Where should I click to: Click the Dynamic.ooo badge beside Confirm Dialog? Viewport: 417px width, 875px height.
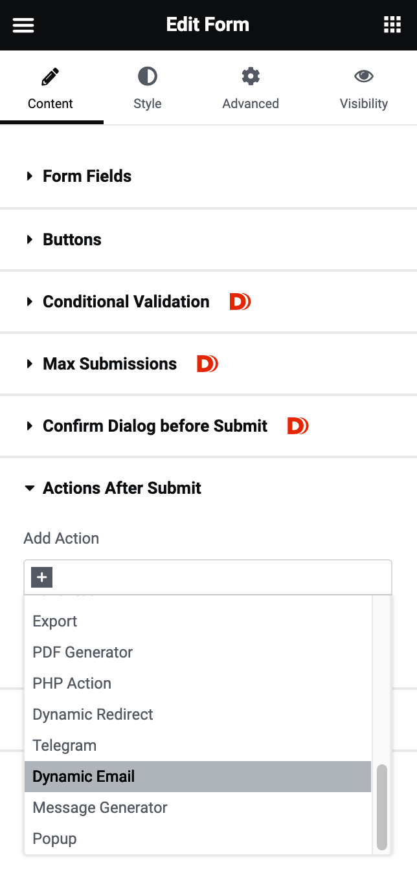(x=297, y=426)
